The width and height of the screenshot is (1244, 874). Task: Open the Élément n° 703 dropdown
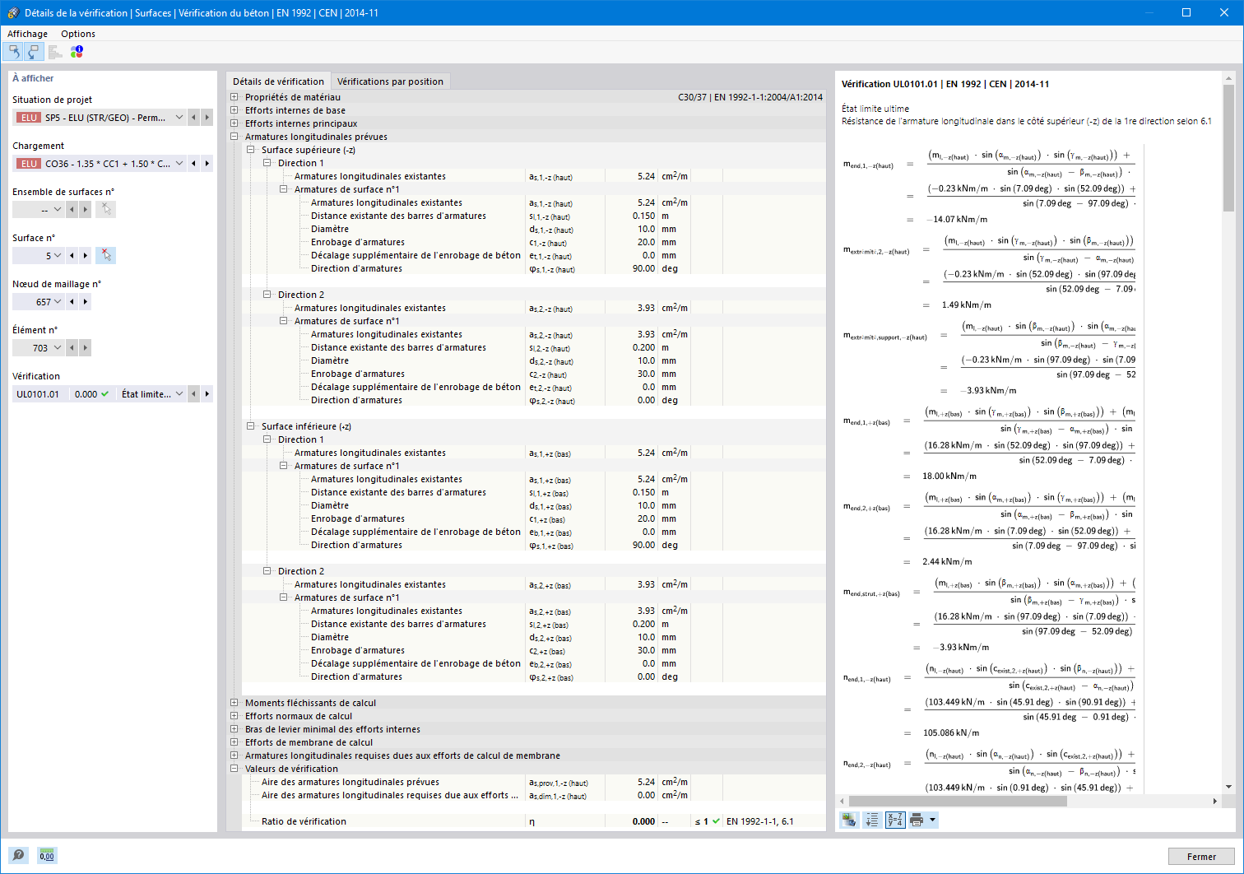click(58, 348)
